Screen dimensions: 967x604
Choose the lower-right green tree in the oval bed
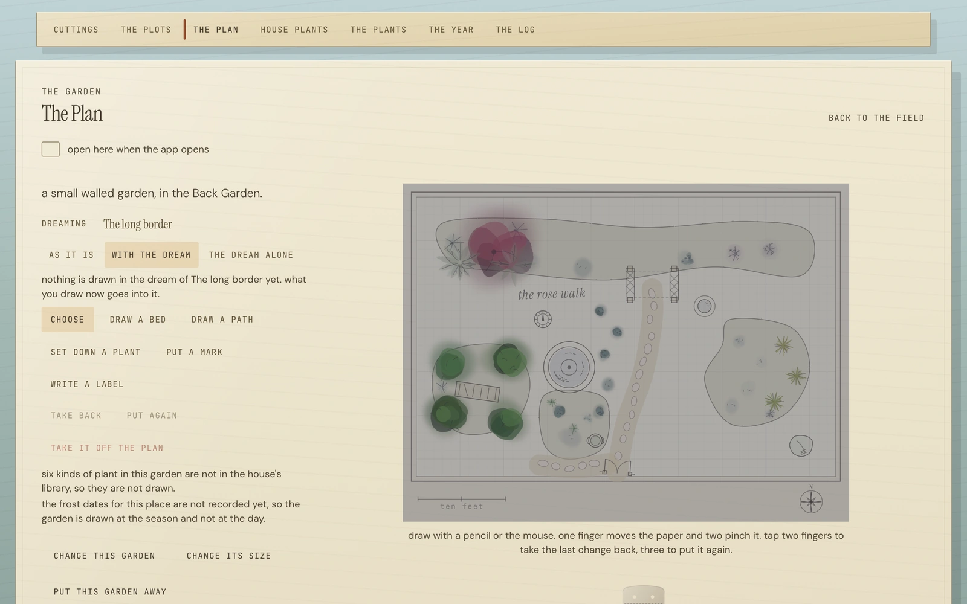click(506, 423)
